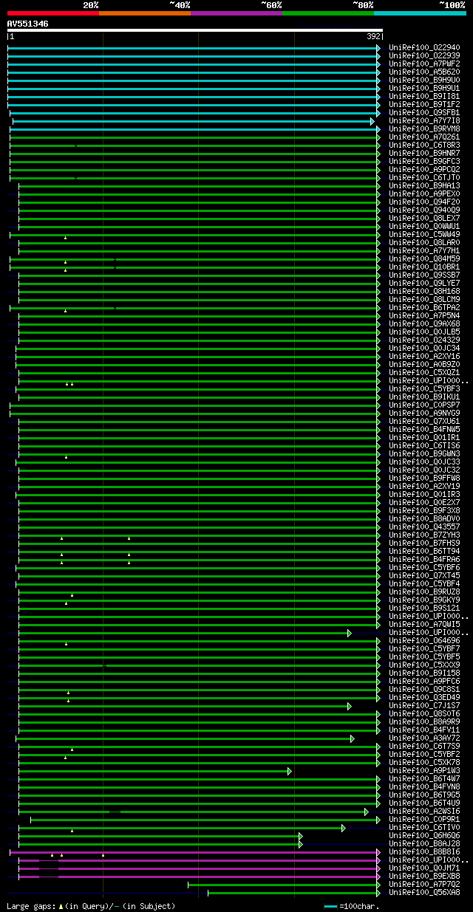
Task: Open hit UniRef100_A5B620
Action: 424,72
